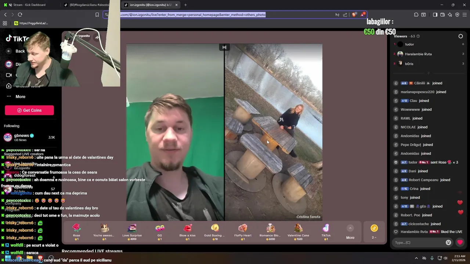Screen dimensions: 470x264
Task: Reload the page with the browser refresh icon
Action: coord(20,15)
